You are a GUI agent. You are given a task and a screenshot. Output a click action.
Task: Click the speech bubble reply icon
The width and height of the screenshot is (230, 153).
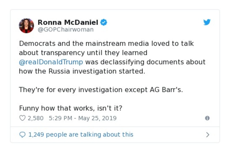tap(22, 135)
